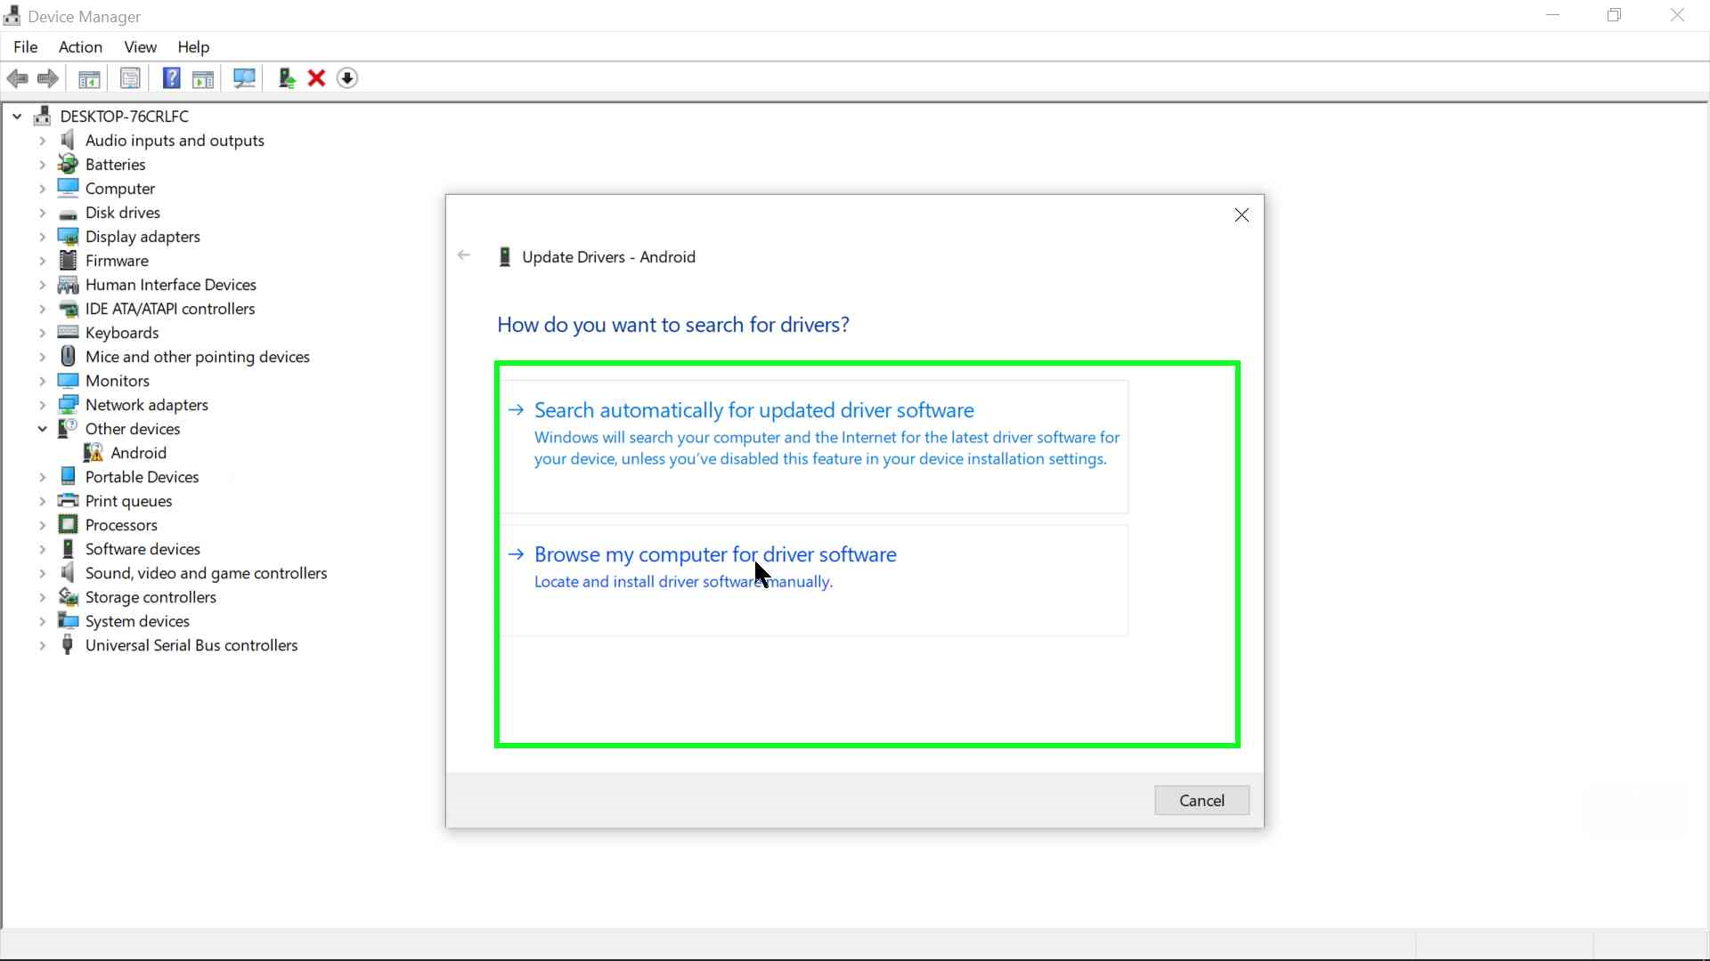1710x961 pixels.
Task: Click the Back arrow toolbar icon
Action: click(17, 78)
